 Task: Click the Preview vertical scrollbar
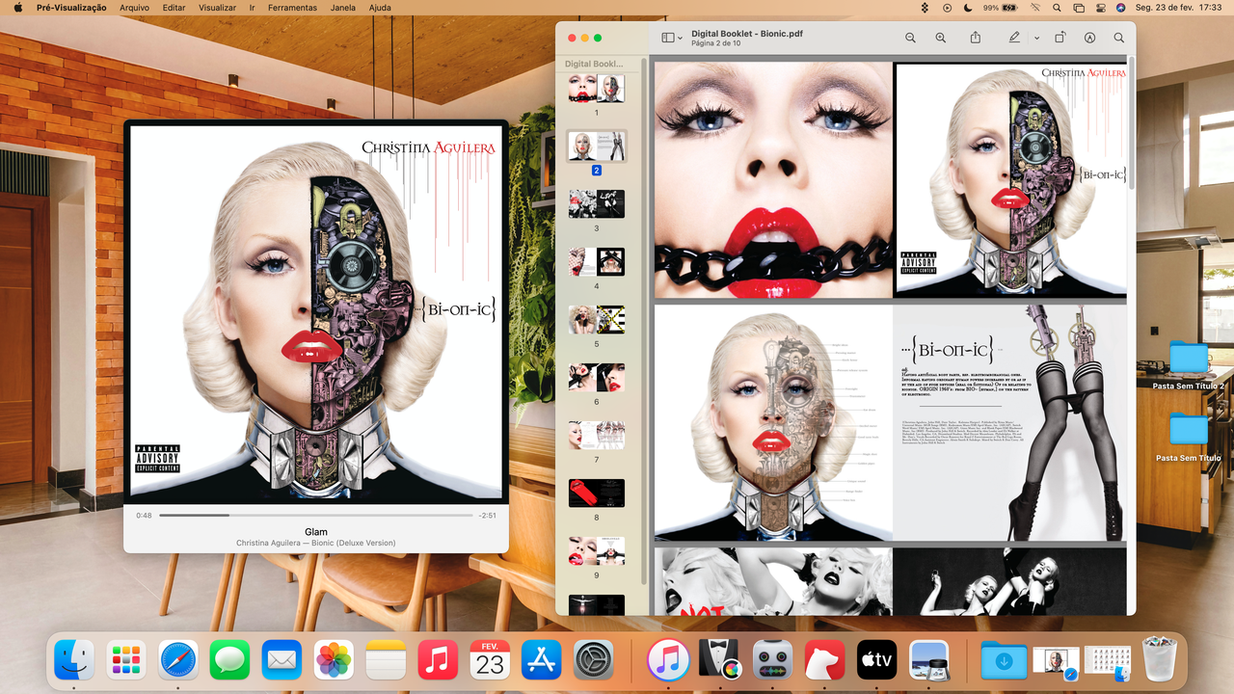[1132, 123]
